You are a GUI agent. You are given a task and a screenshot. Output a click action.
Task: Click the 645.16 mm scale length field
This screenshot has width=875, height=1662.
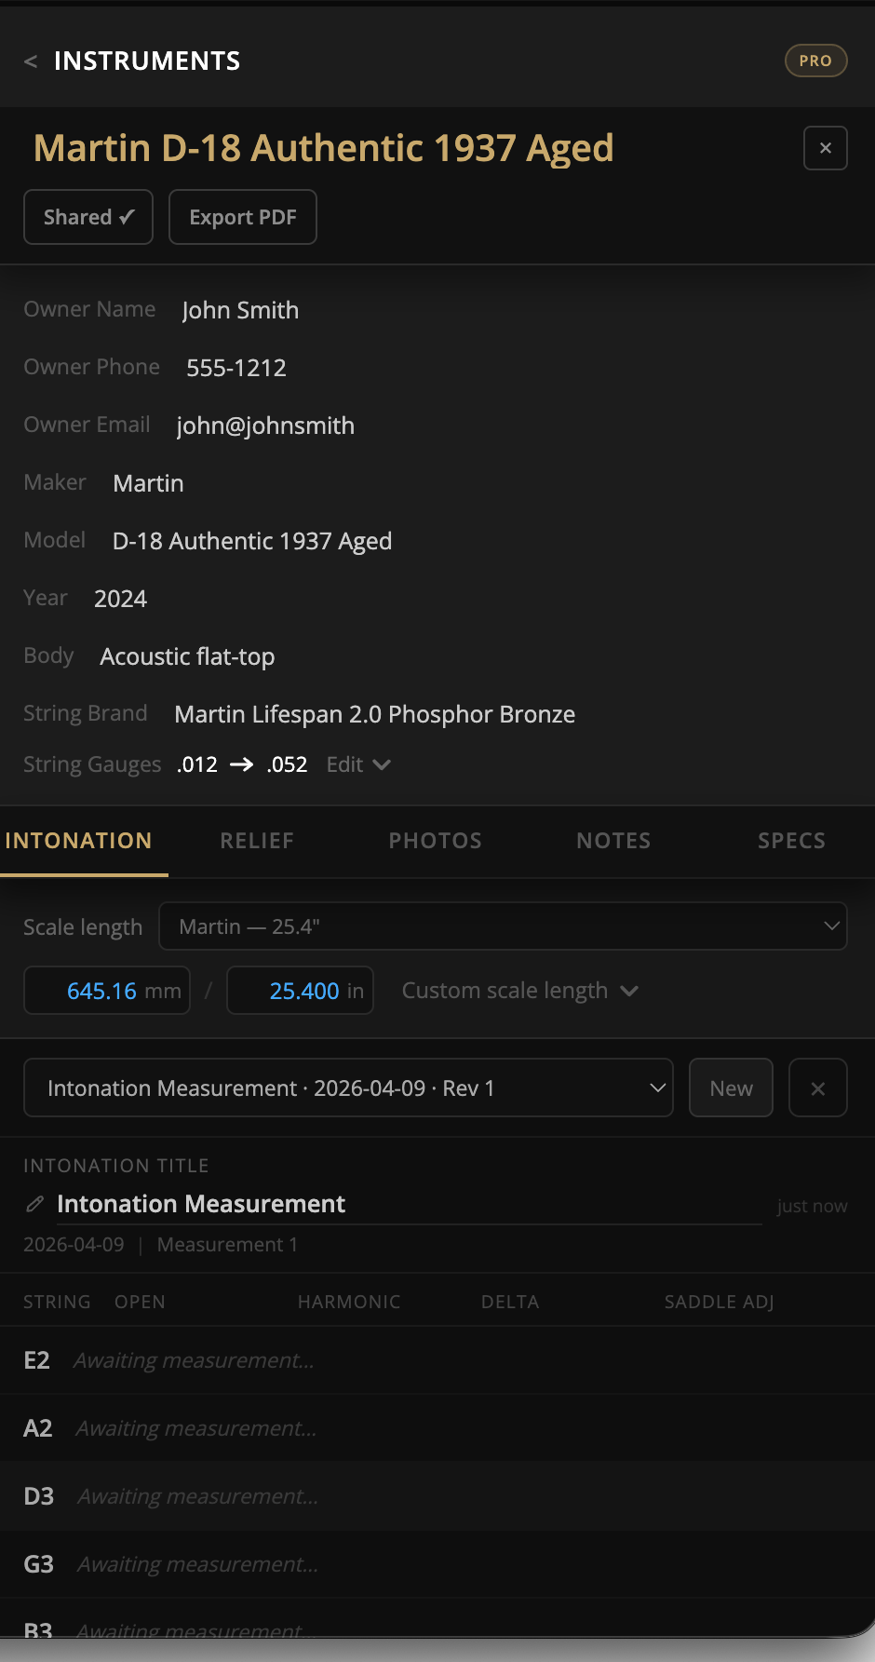107,990
